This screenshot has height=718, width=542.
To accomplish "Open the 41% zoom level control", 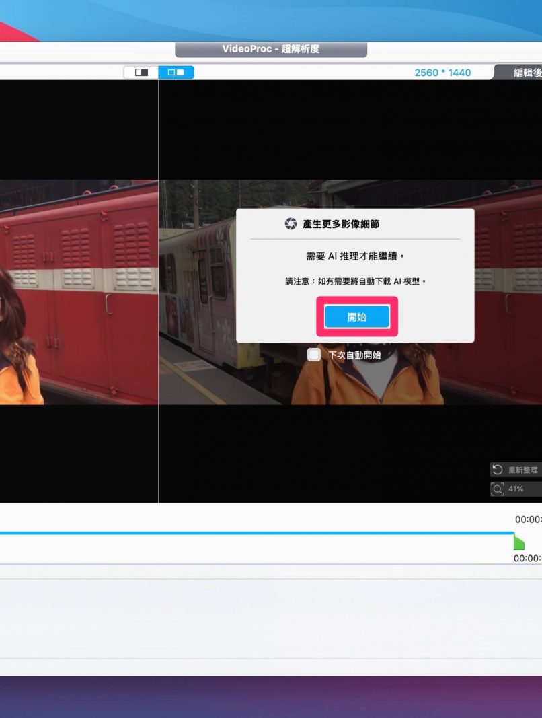I will pyautogui.click(x=516, y=489).
